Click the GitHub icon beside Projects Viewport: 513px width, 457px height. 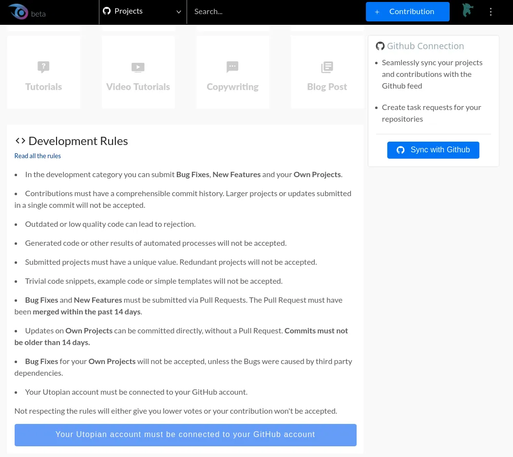tap(107, 11)
